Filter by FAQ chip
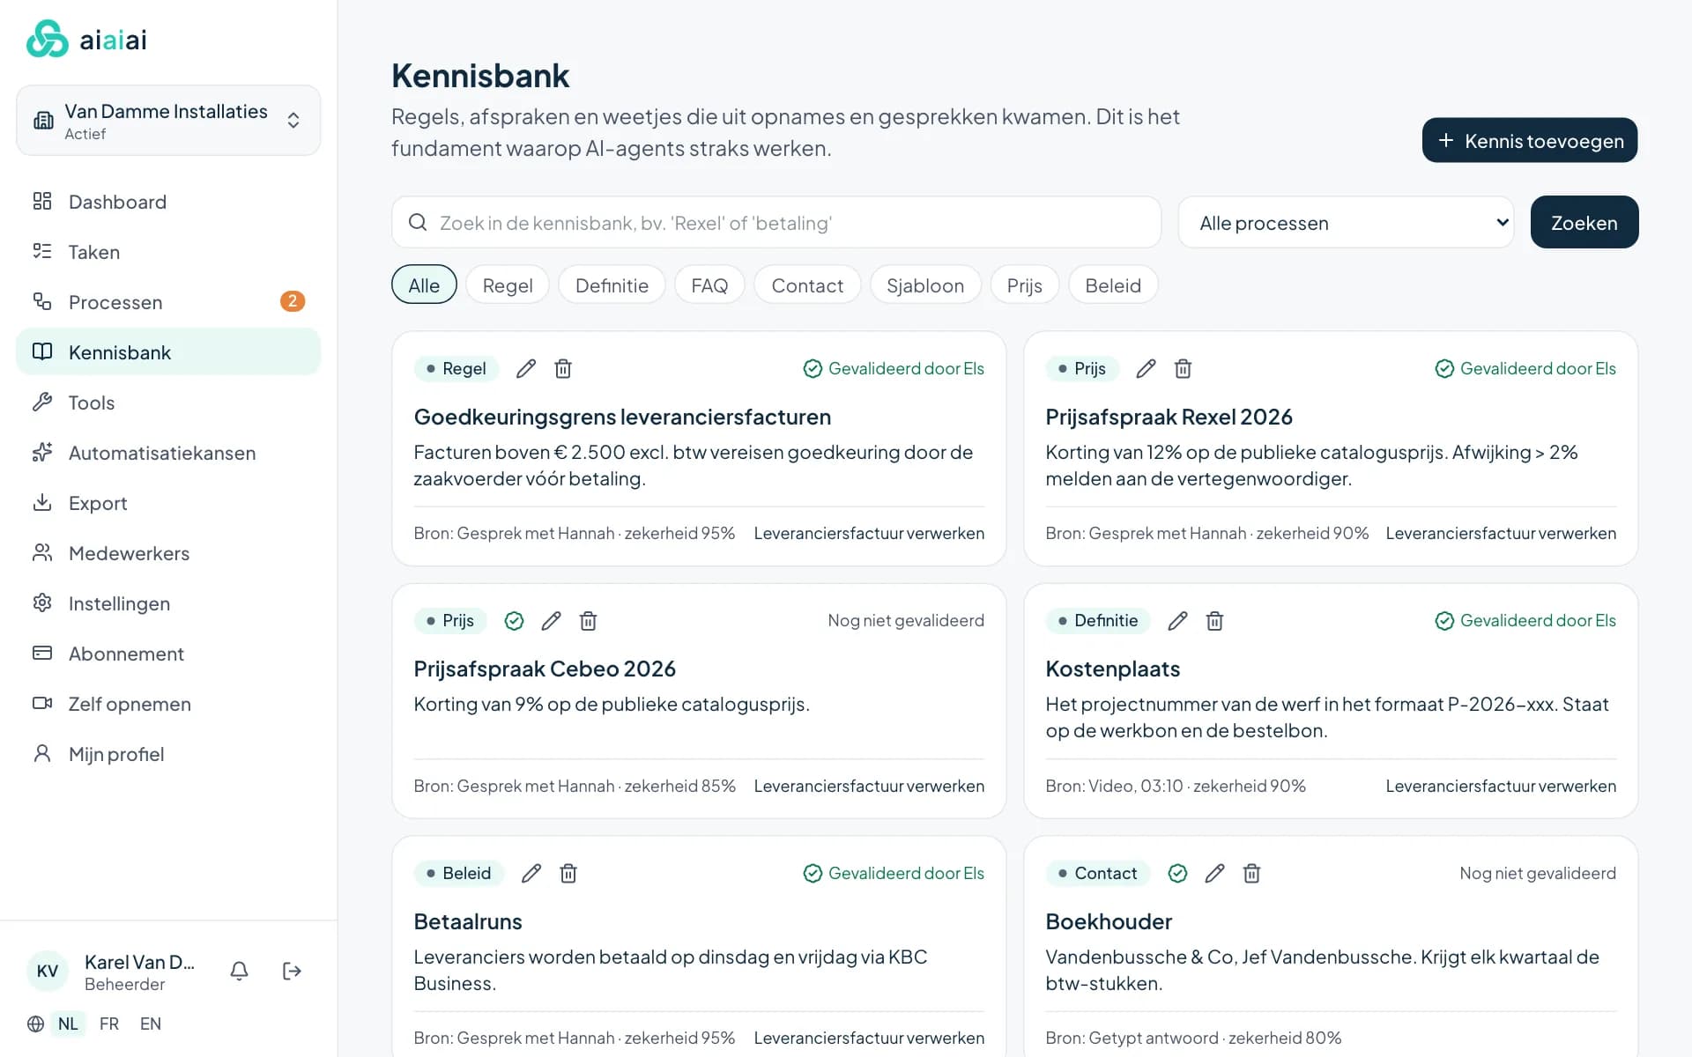 (709, 285)
